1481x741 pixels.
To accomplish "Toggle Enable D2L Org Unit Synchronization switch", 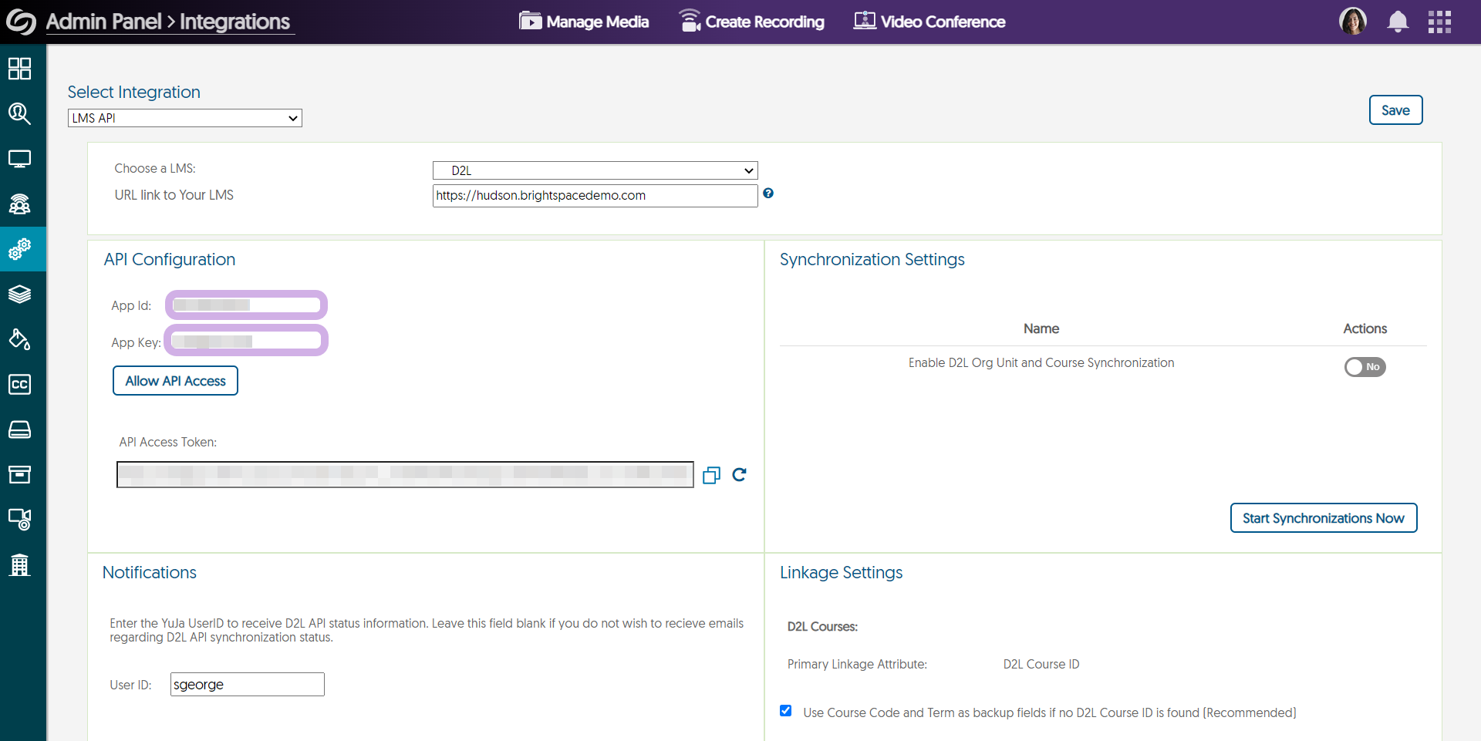I will point(1365,367).
